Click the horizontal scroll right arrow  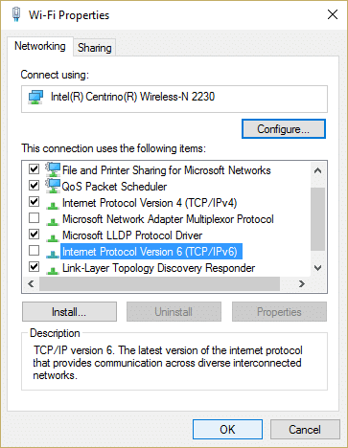[301, 283]
